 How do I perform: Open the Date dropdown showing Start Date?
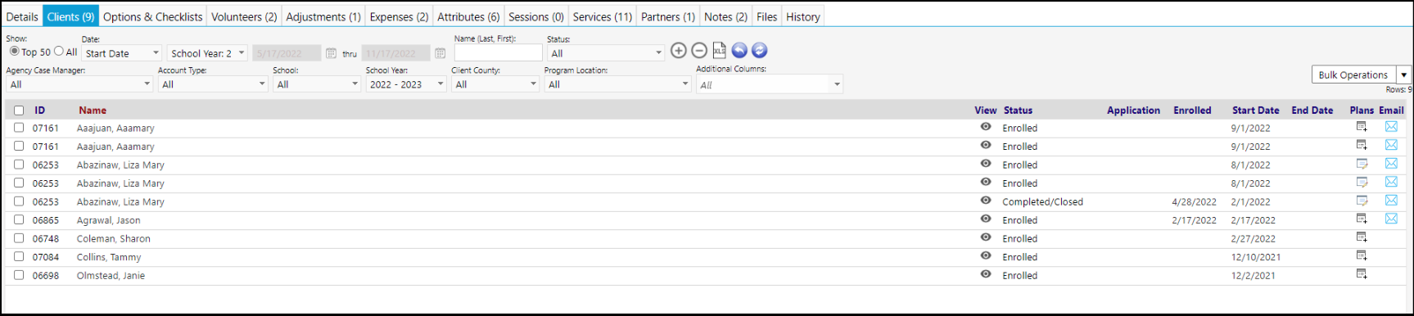pyautogui.click(x=122, y=53)
